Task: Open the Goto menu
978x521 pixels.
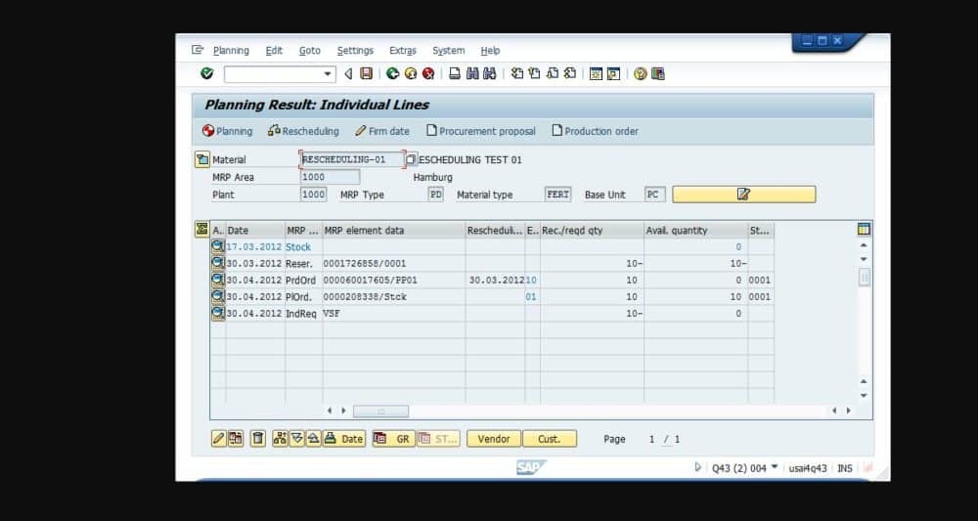Action: [309, 51]
